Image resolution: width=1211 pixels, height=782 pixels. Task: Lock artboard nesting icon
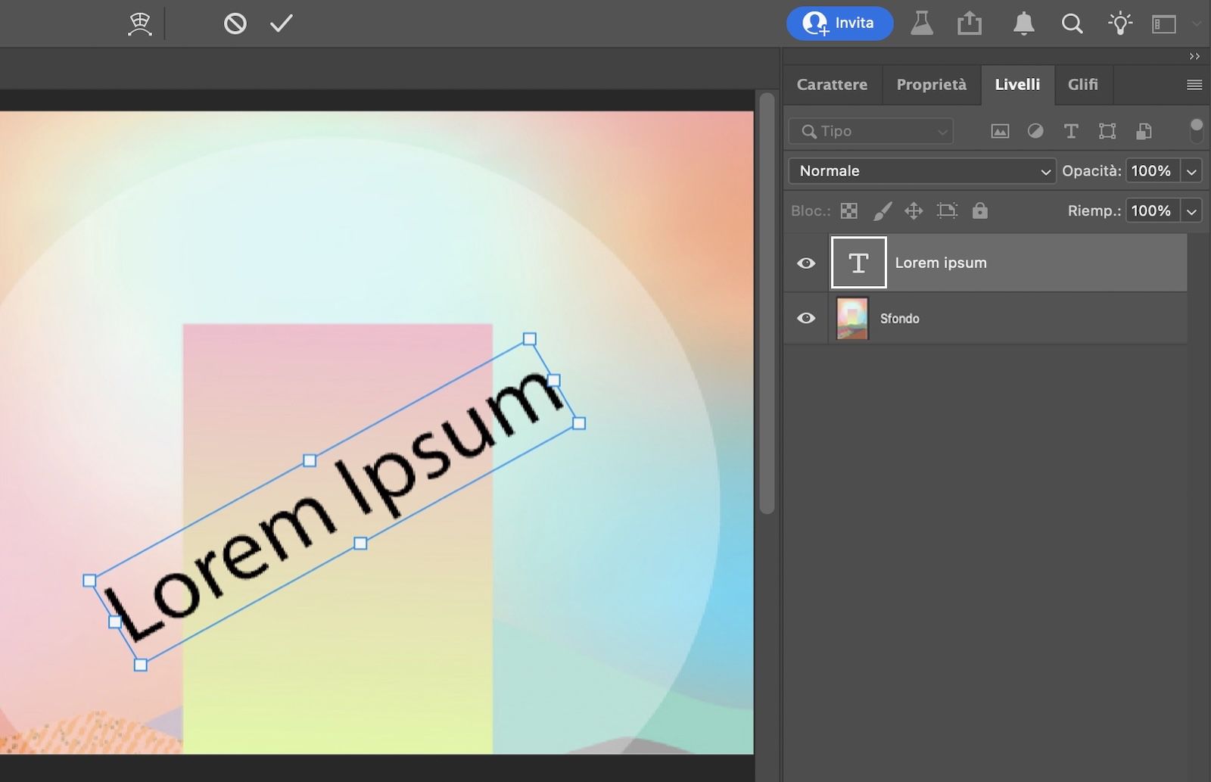[947, 210]
